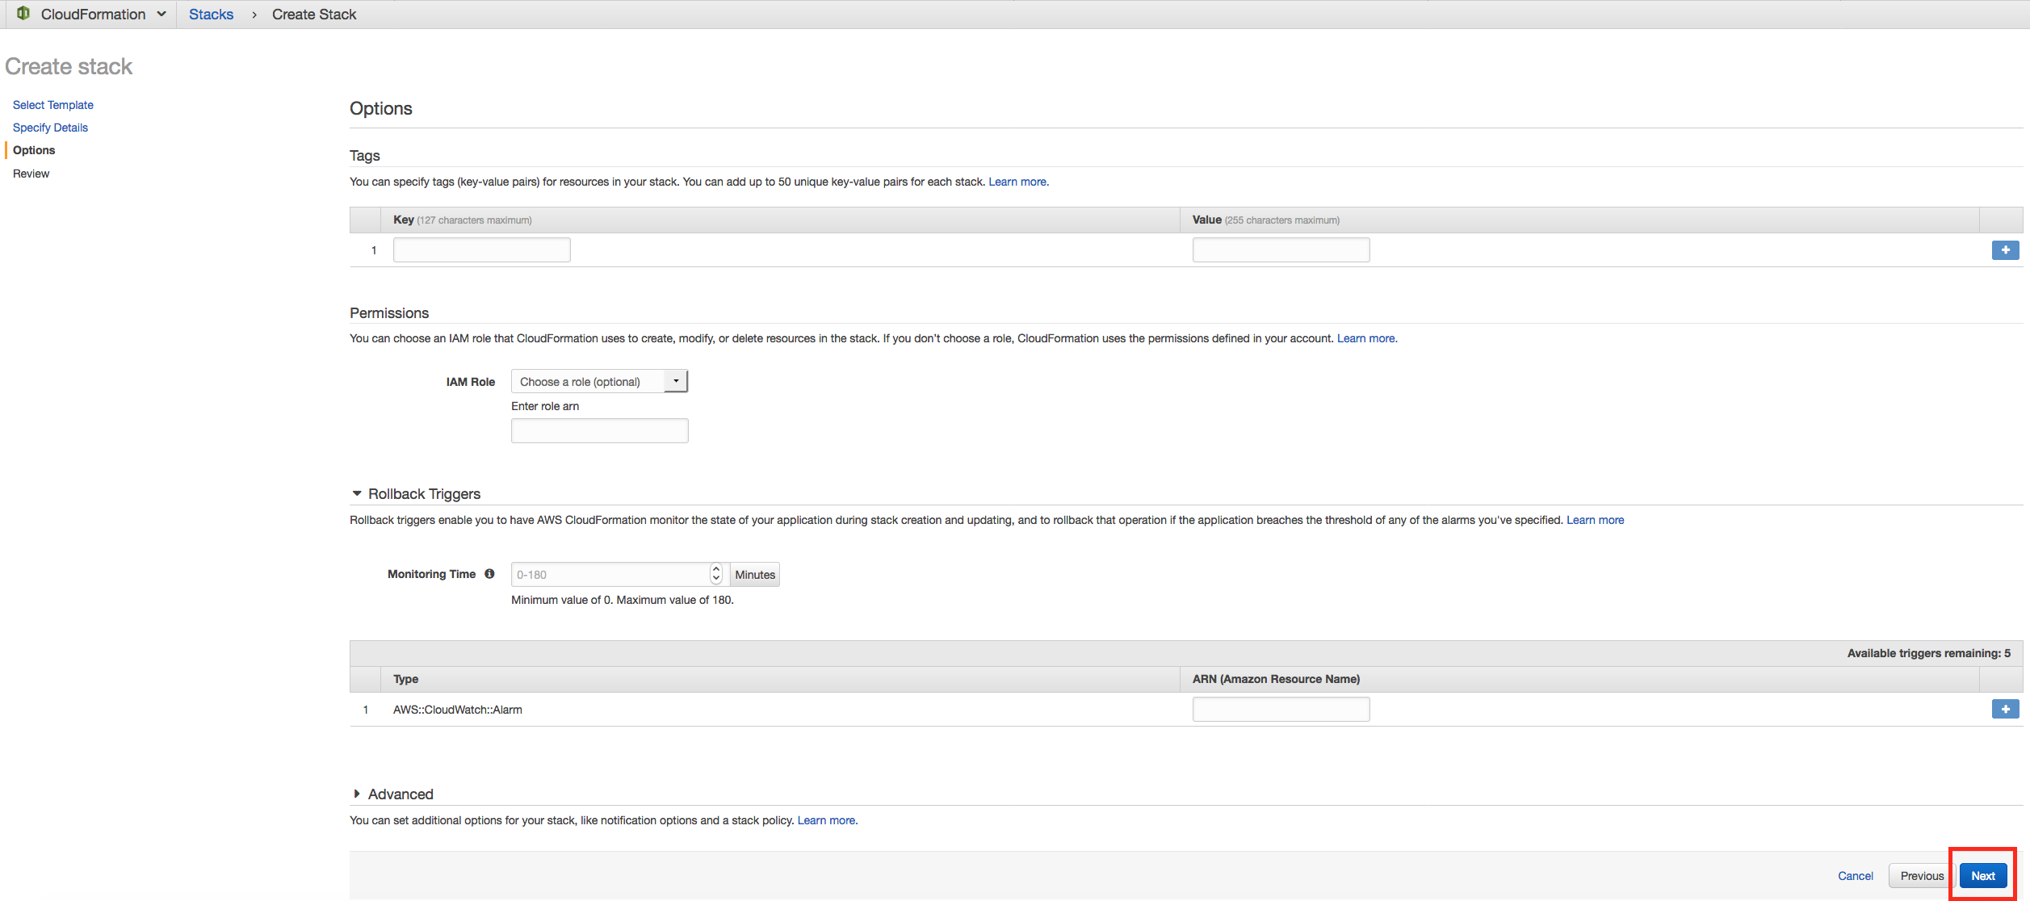Viewport: 2030px width, 901px height.
Task: Open the Stacks breadcrumb link
Action: click(x=211, y=15)
